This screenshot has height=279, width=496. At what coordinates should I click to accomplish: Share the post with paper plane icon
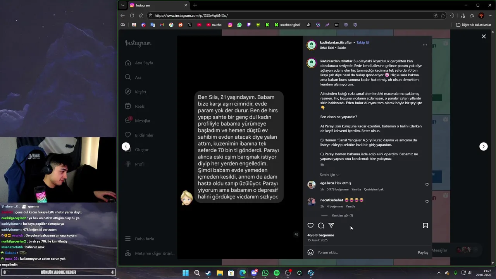click(x=331, y=226)
